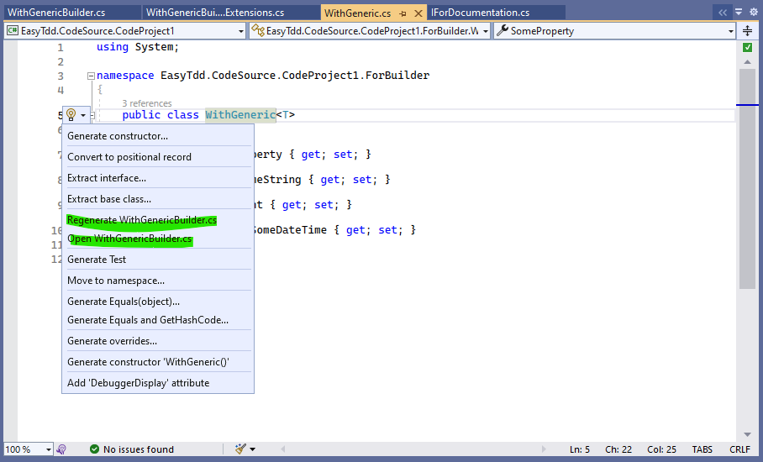Click the lightbulb quick actions icon
The height and width of the screenshot is (462, 763).
[71, 115]
